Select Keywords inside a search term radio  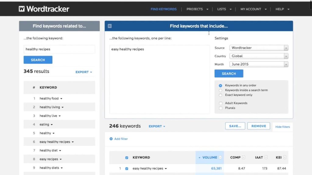(221, 90)
